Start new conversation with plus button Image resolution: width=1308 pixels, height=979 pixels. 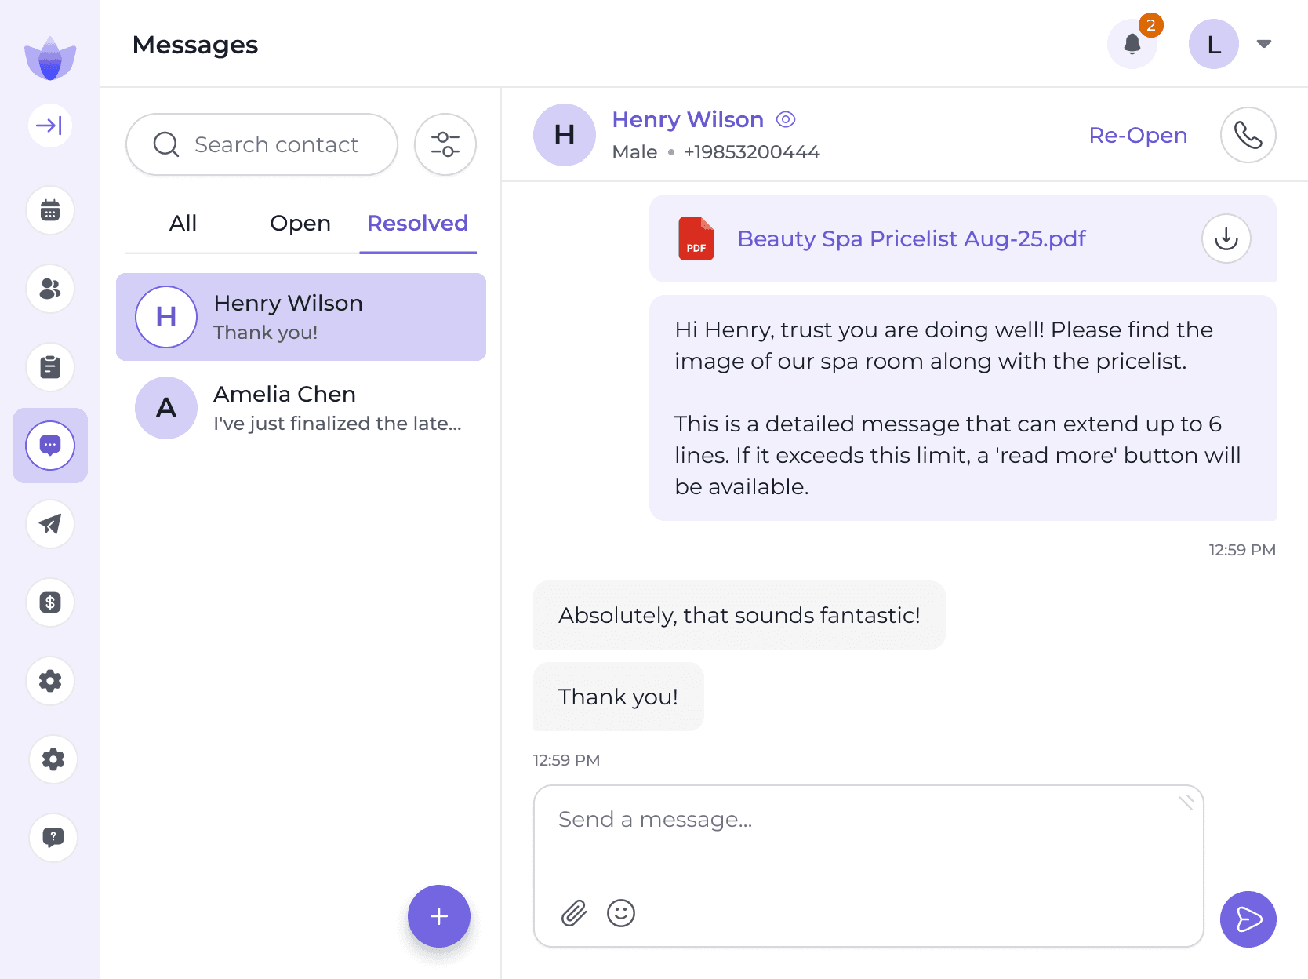439,916
